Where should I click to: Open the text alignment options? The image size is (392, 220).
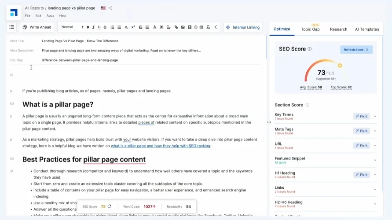(169, 27)
